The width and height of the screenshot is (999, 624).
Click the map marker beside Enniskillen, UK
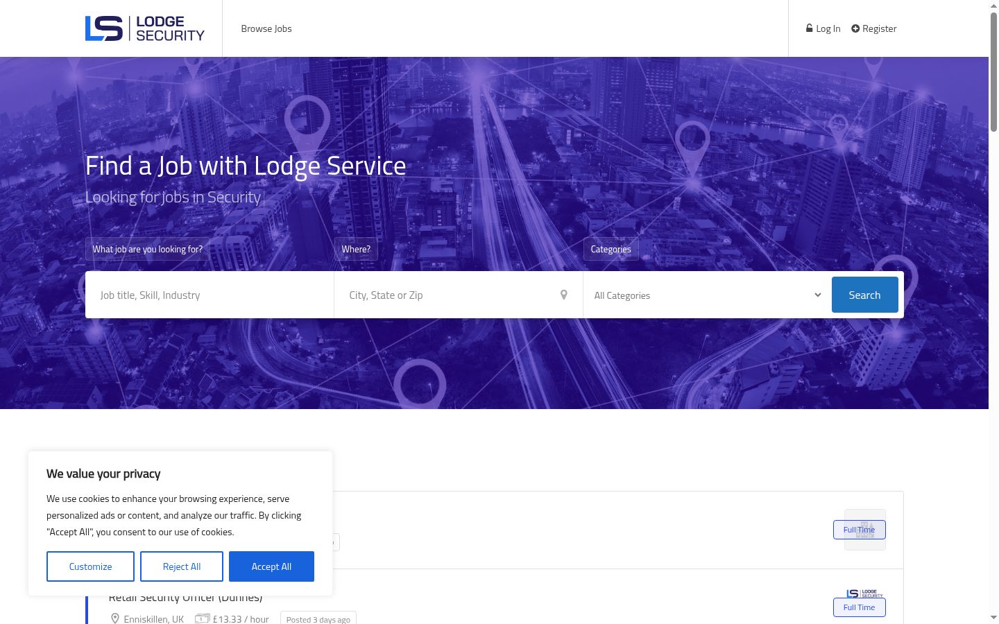[x=115, y=618]
